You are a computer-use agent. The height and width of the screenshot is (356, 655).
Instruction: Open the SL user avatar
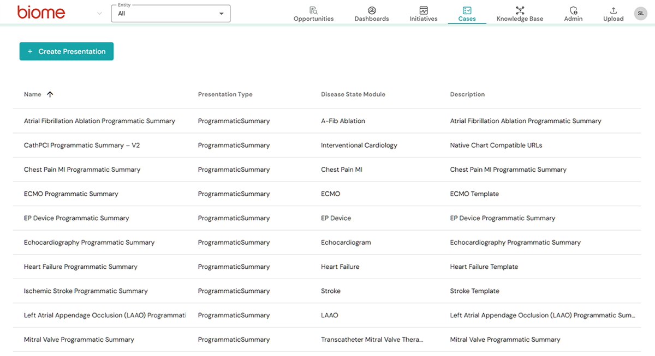pos(640,14)
